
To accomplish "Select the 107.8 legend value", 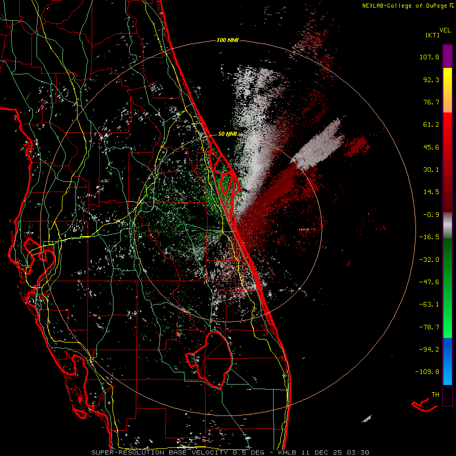I will click(x=429, y=57).
